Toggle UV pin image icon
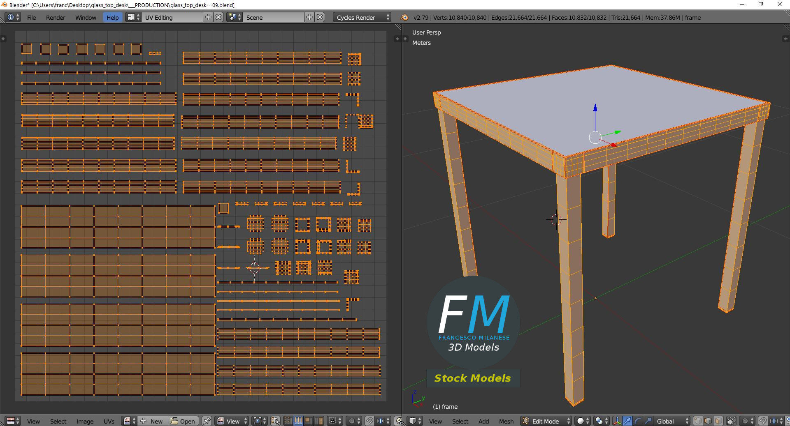Image resolution: width=790 pixels, height=426 pixels. pos(207,421)
